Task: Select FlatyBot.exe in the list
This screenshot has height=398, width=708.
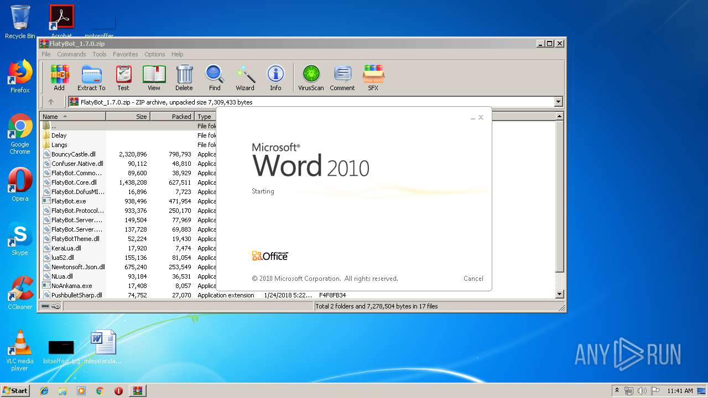Action: point(69,201)
